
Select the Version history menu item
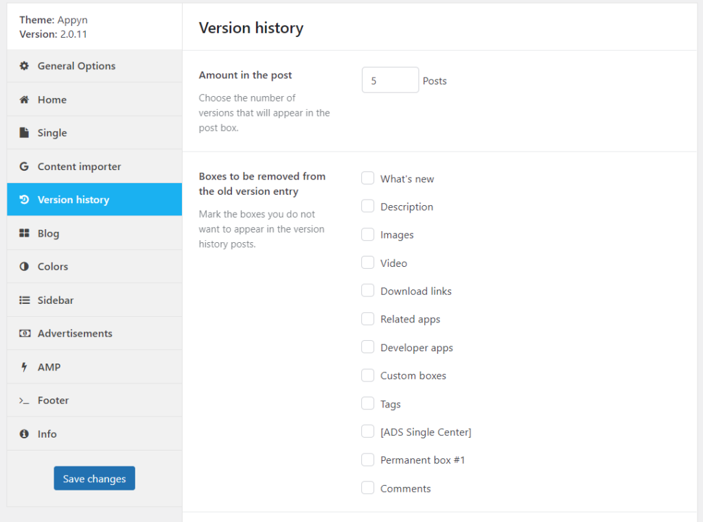[72, 200]
